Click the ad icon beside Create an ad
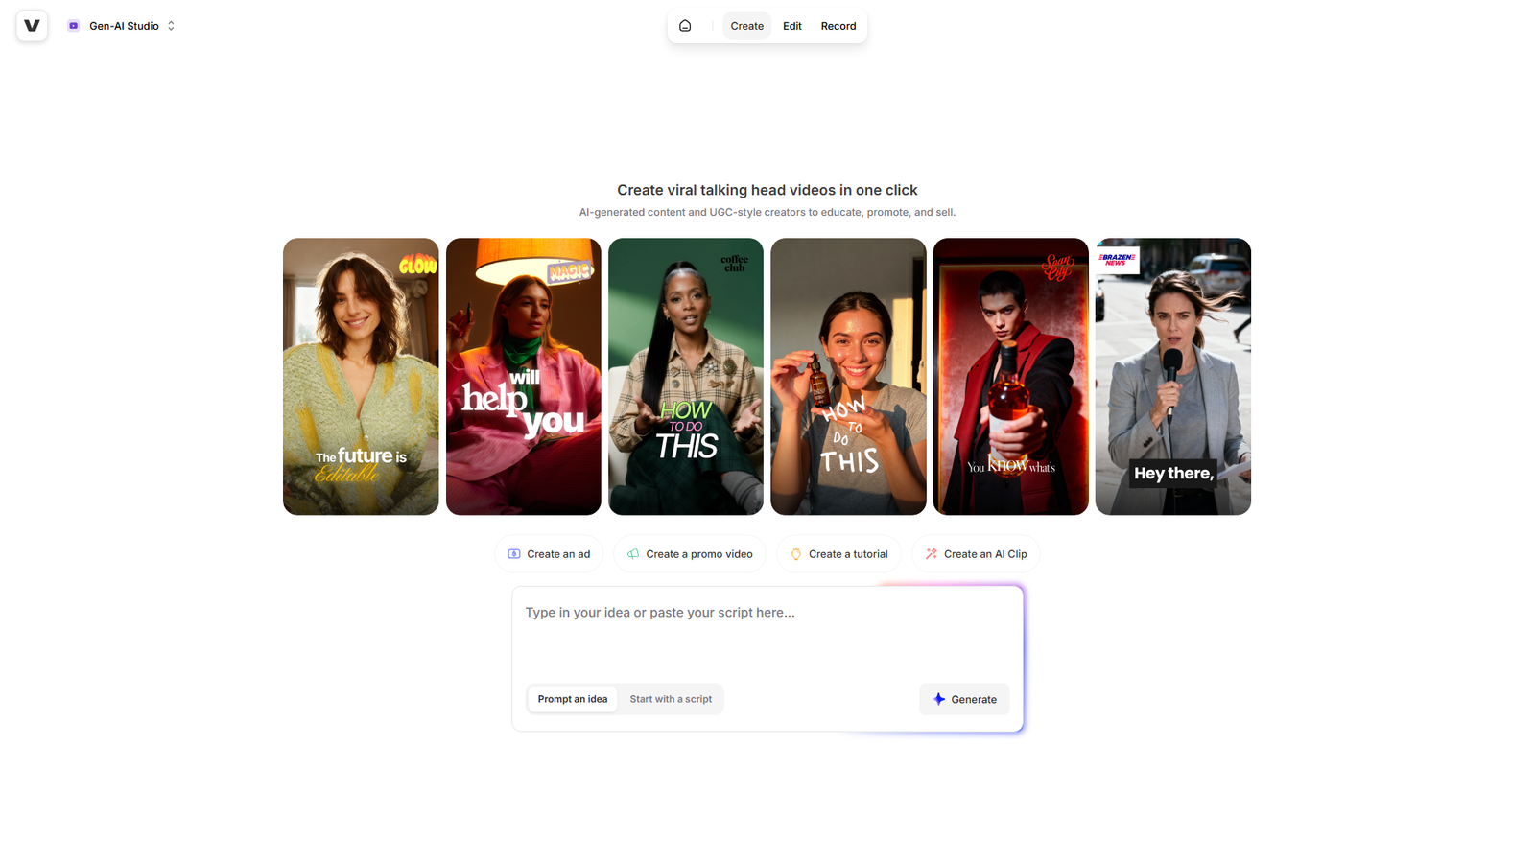 514,554
